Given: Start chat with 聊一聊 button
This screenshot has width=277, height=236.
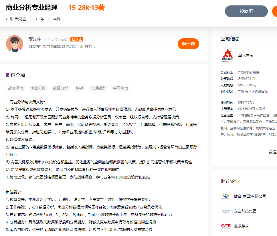Looking at the screenshot, I should coord(188,44).
